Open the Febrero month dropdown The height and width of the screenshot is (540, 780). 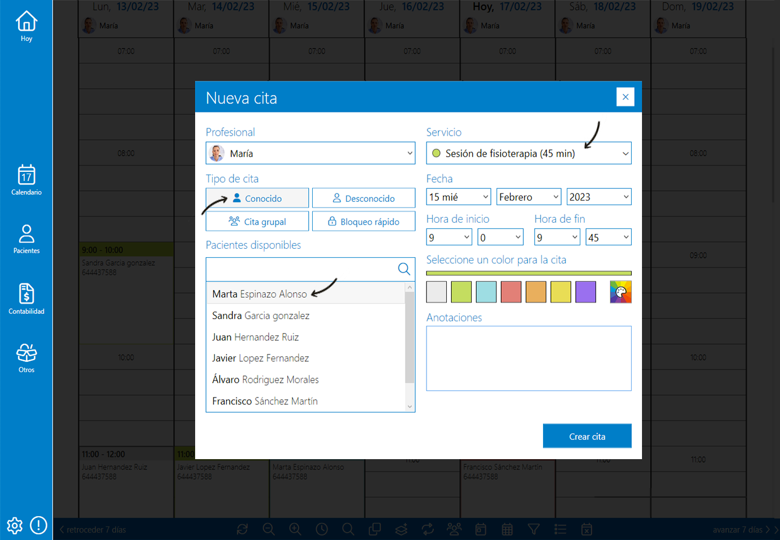(x=528, y=196)
